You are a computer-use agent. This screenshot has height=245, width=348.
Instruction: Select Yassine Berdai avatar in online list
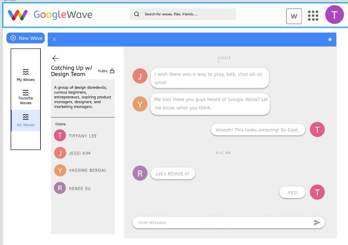click(60, 170)
